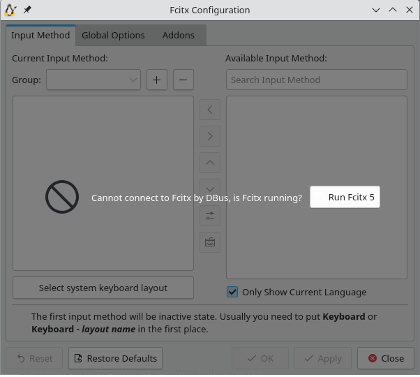Click the add group plus button
The image size is (420, 377).
tap(157, 80)
